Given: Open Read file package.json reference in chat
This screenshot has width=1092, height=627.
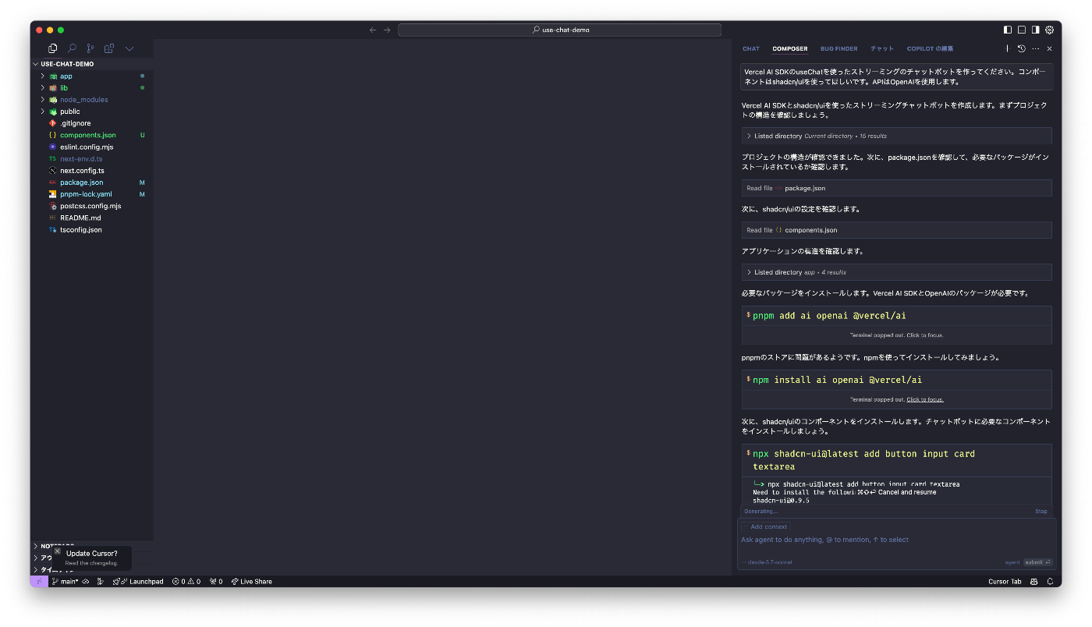Looking at the screenshot, I should coord(896,188).
